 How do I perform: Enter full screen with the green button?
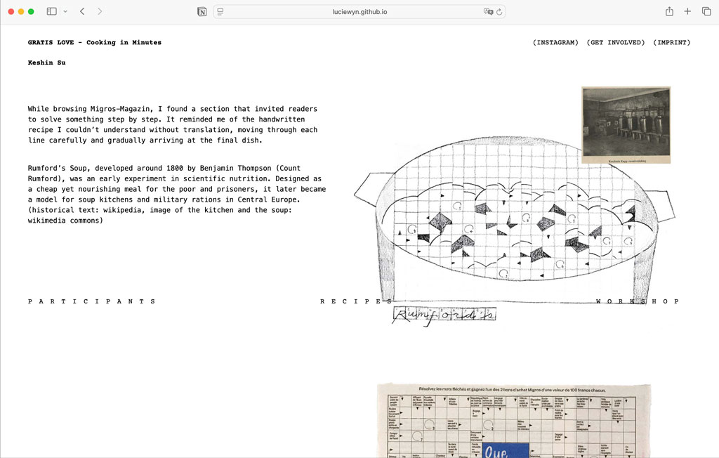pos(31,11)
